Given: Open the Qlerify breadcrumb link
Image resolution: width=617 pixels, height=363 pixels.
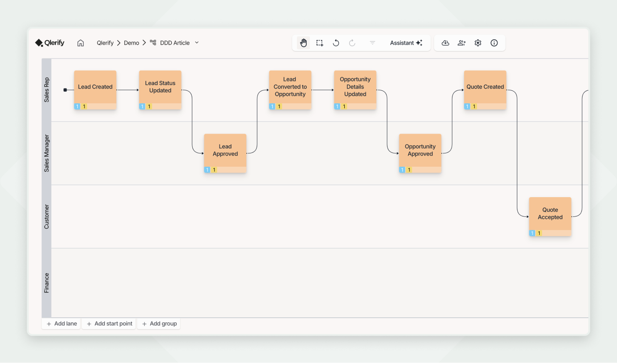Looking at the screenshot, I should click(x=105, y=43).
